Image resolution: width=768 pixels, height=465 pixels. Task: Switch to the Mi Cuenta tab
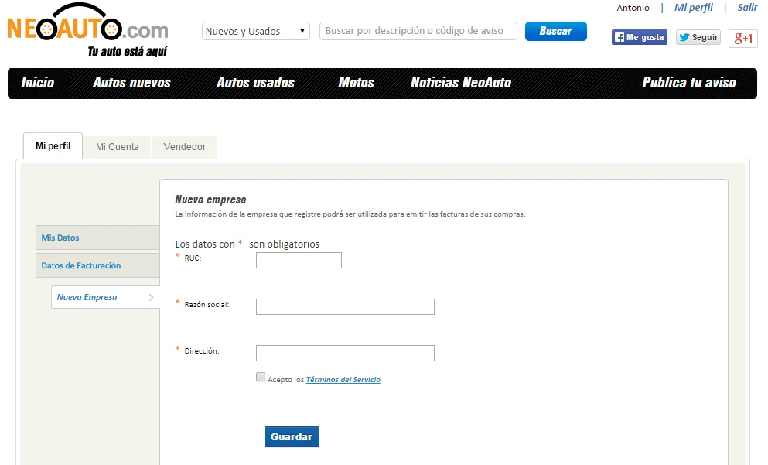pyautogui.click(x=118, y=147)
